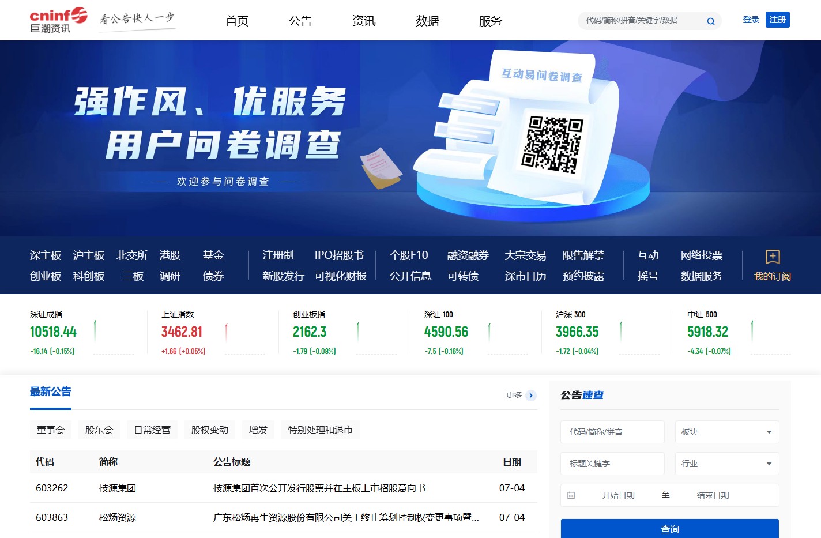The image size is (821, 538).
Task: Click the 登录 link
Action: [751, 20]
